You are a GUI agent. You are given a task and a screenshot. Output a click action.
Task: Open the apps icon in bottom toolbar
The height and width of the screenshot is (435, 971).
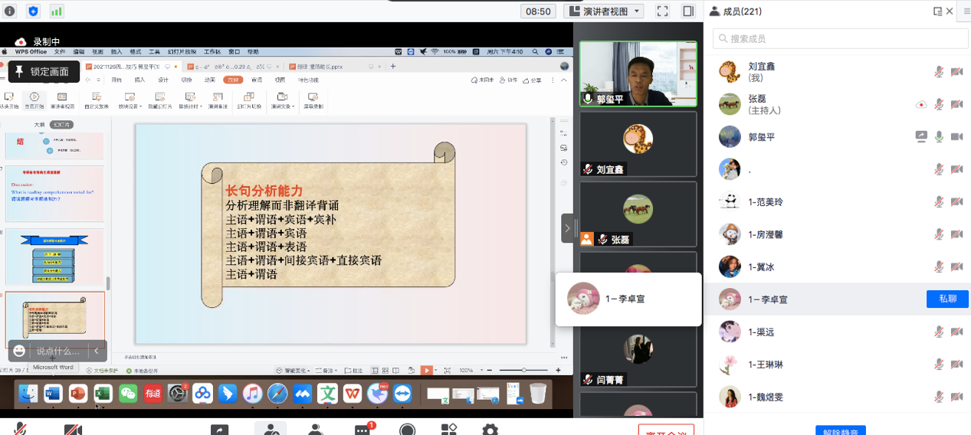449,430
